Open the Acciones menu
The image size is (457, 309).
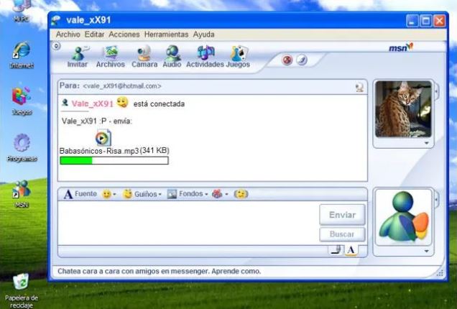tap(124, 34)
